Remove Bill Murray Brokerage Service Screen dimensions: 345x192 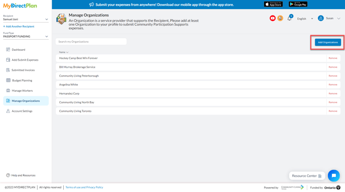pyautogui.click(x=332, y=67)
